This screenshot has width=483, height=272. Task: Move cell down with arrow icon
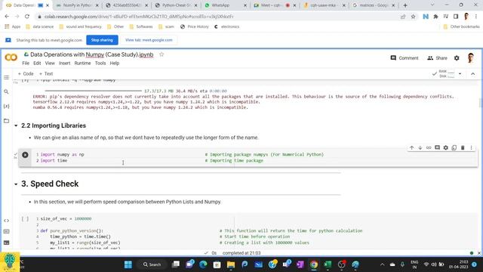point(420,148)
